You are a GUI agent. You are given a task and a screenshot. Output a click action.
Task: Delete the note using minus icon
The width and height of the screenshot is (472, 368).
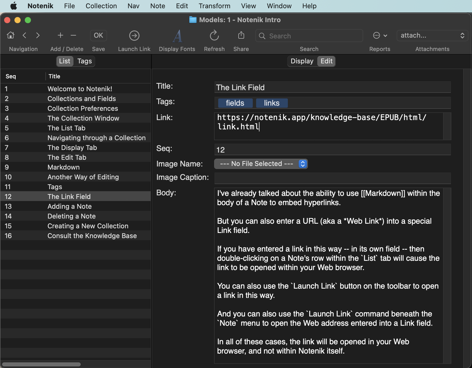(74, 35)
